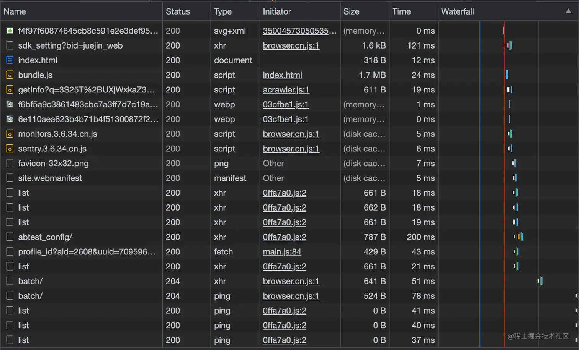Image resolution: width=579 pixels, height=350 pixels.
Task: Select the bundle.js request name
Action: (35, 75)
